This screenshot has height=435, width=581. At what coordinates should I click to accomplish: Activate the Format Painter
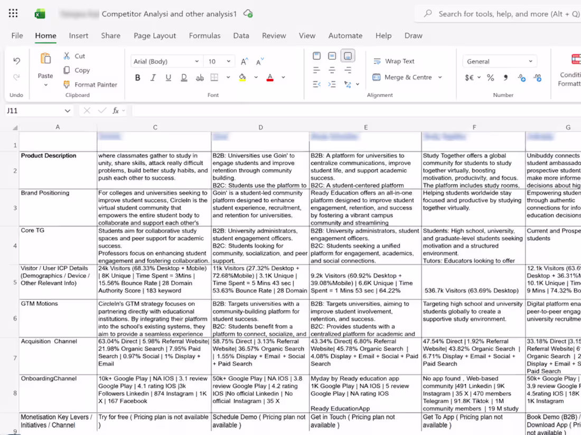(x=90, y=85)
